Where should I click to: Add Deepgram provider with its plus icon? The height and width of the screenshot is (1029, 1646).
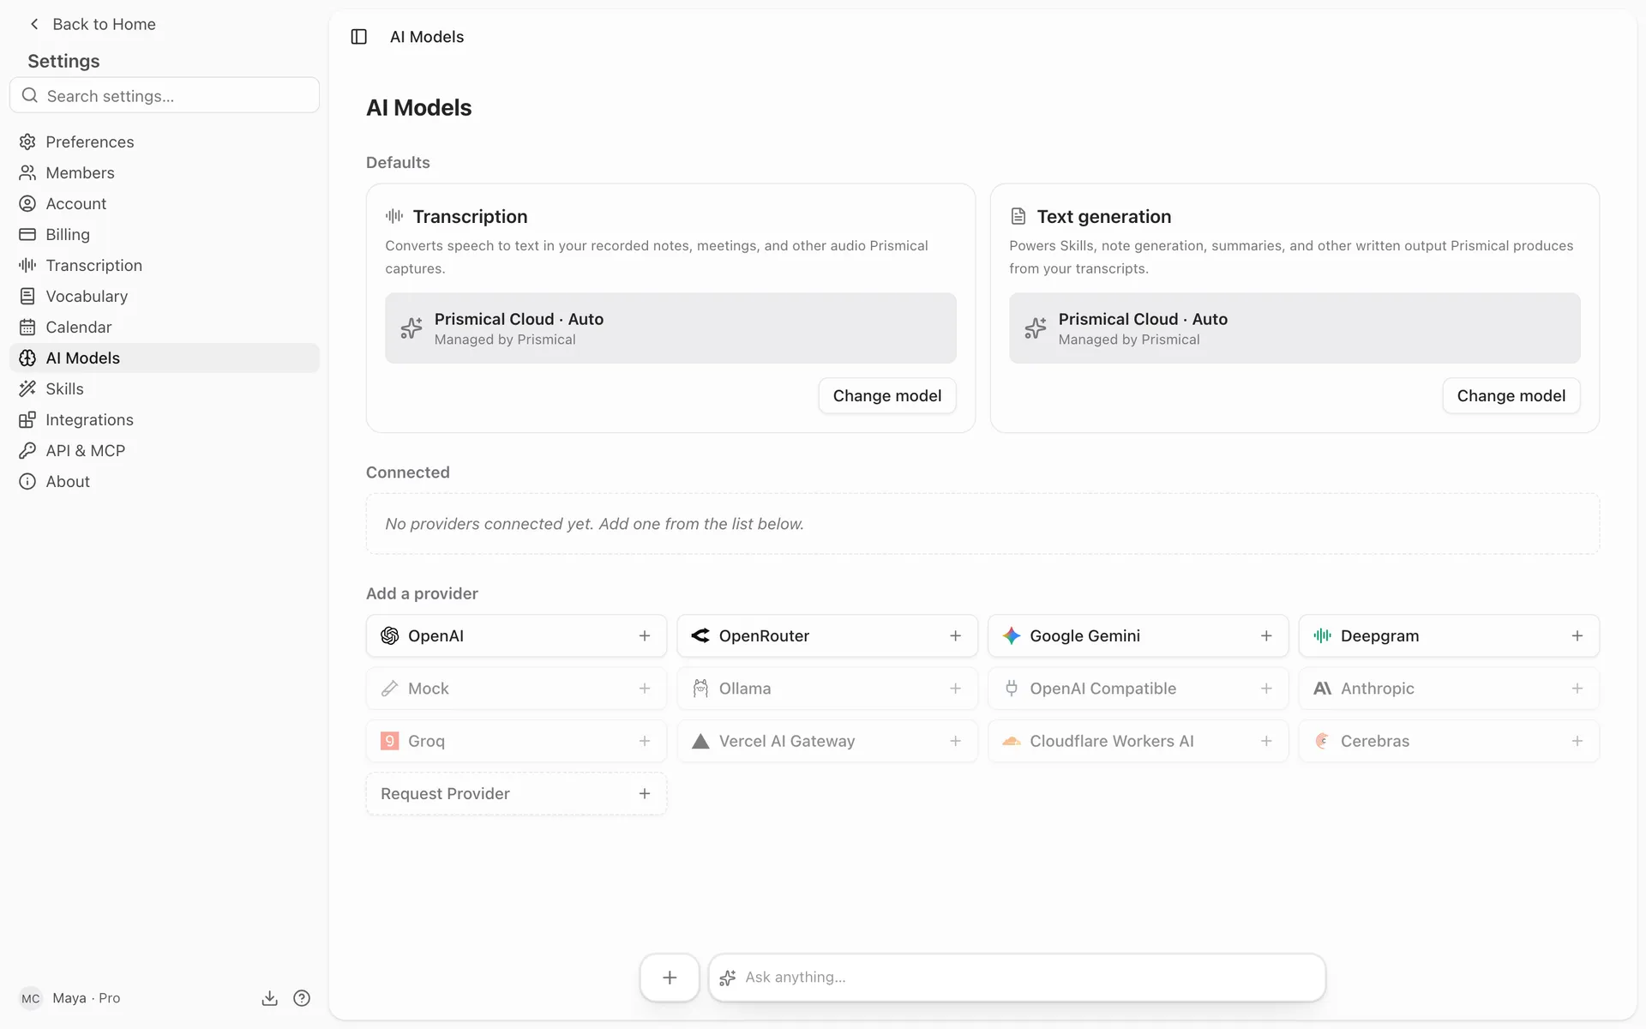pyautogui.click(x=1577, y=635)
